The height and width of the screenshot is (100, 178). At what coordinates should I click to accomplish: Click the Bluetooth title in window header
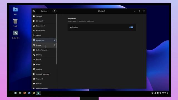[x=102, y=11]
